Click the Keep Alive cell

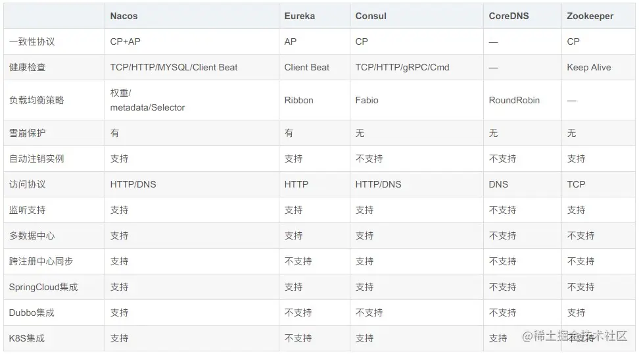coord(588,67)
